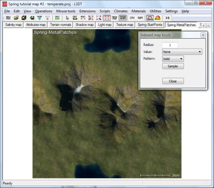Viewport: 214px width, 188px height.
Task: Click the New Map toolbar icon
Action: point(8,18)
